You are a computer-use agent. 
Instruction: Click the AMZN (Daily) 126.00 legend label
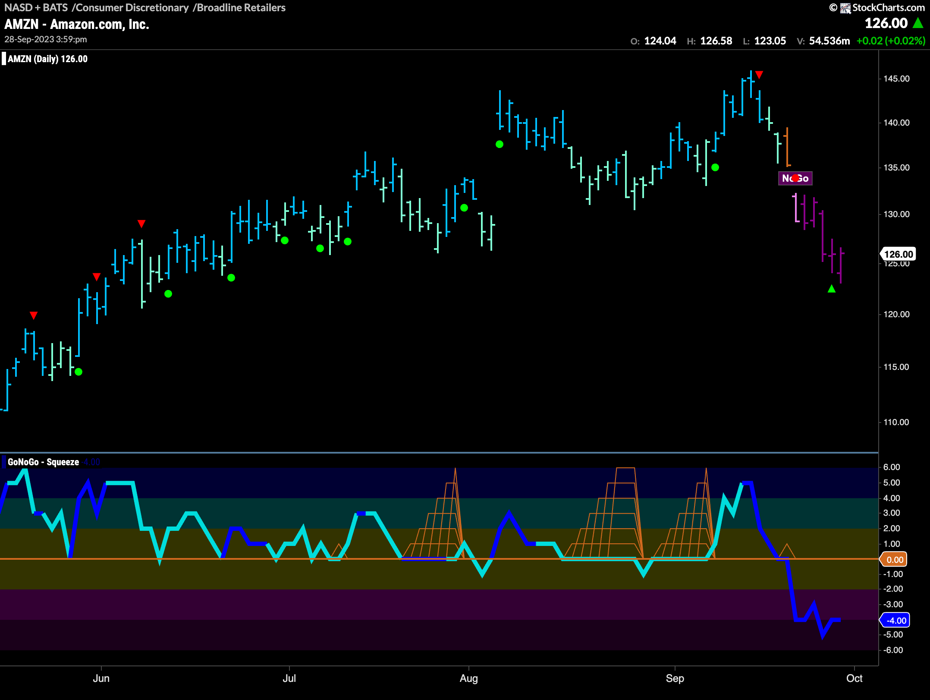coord(47,59)
